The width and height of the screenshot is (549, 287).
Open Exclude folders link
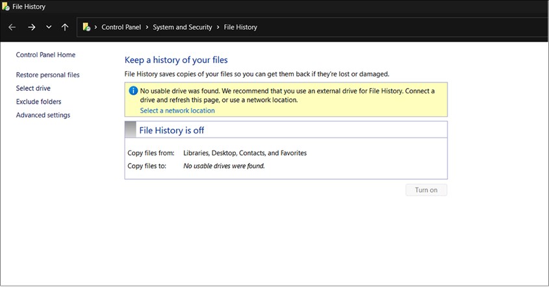tap(38, 101)
